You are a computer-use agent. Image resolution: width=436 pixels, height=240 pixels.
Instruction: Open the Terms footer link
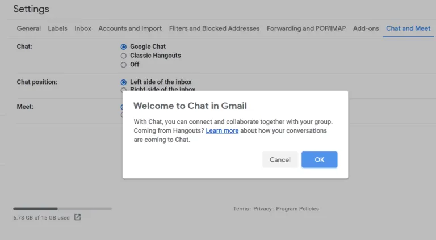point(241,209)
